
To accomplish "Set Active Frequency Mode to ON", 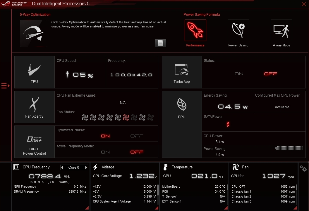I will click(x=105, y=152).
